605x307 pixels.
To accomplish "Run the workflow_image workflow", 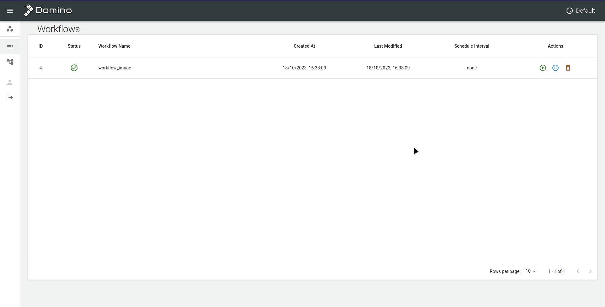I will click(543, 68).
